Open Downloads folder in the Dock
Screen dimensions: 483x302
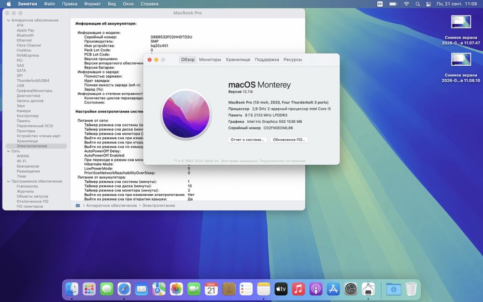click(x=394, y=289)
